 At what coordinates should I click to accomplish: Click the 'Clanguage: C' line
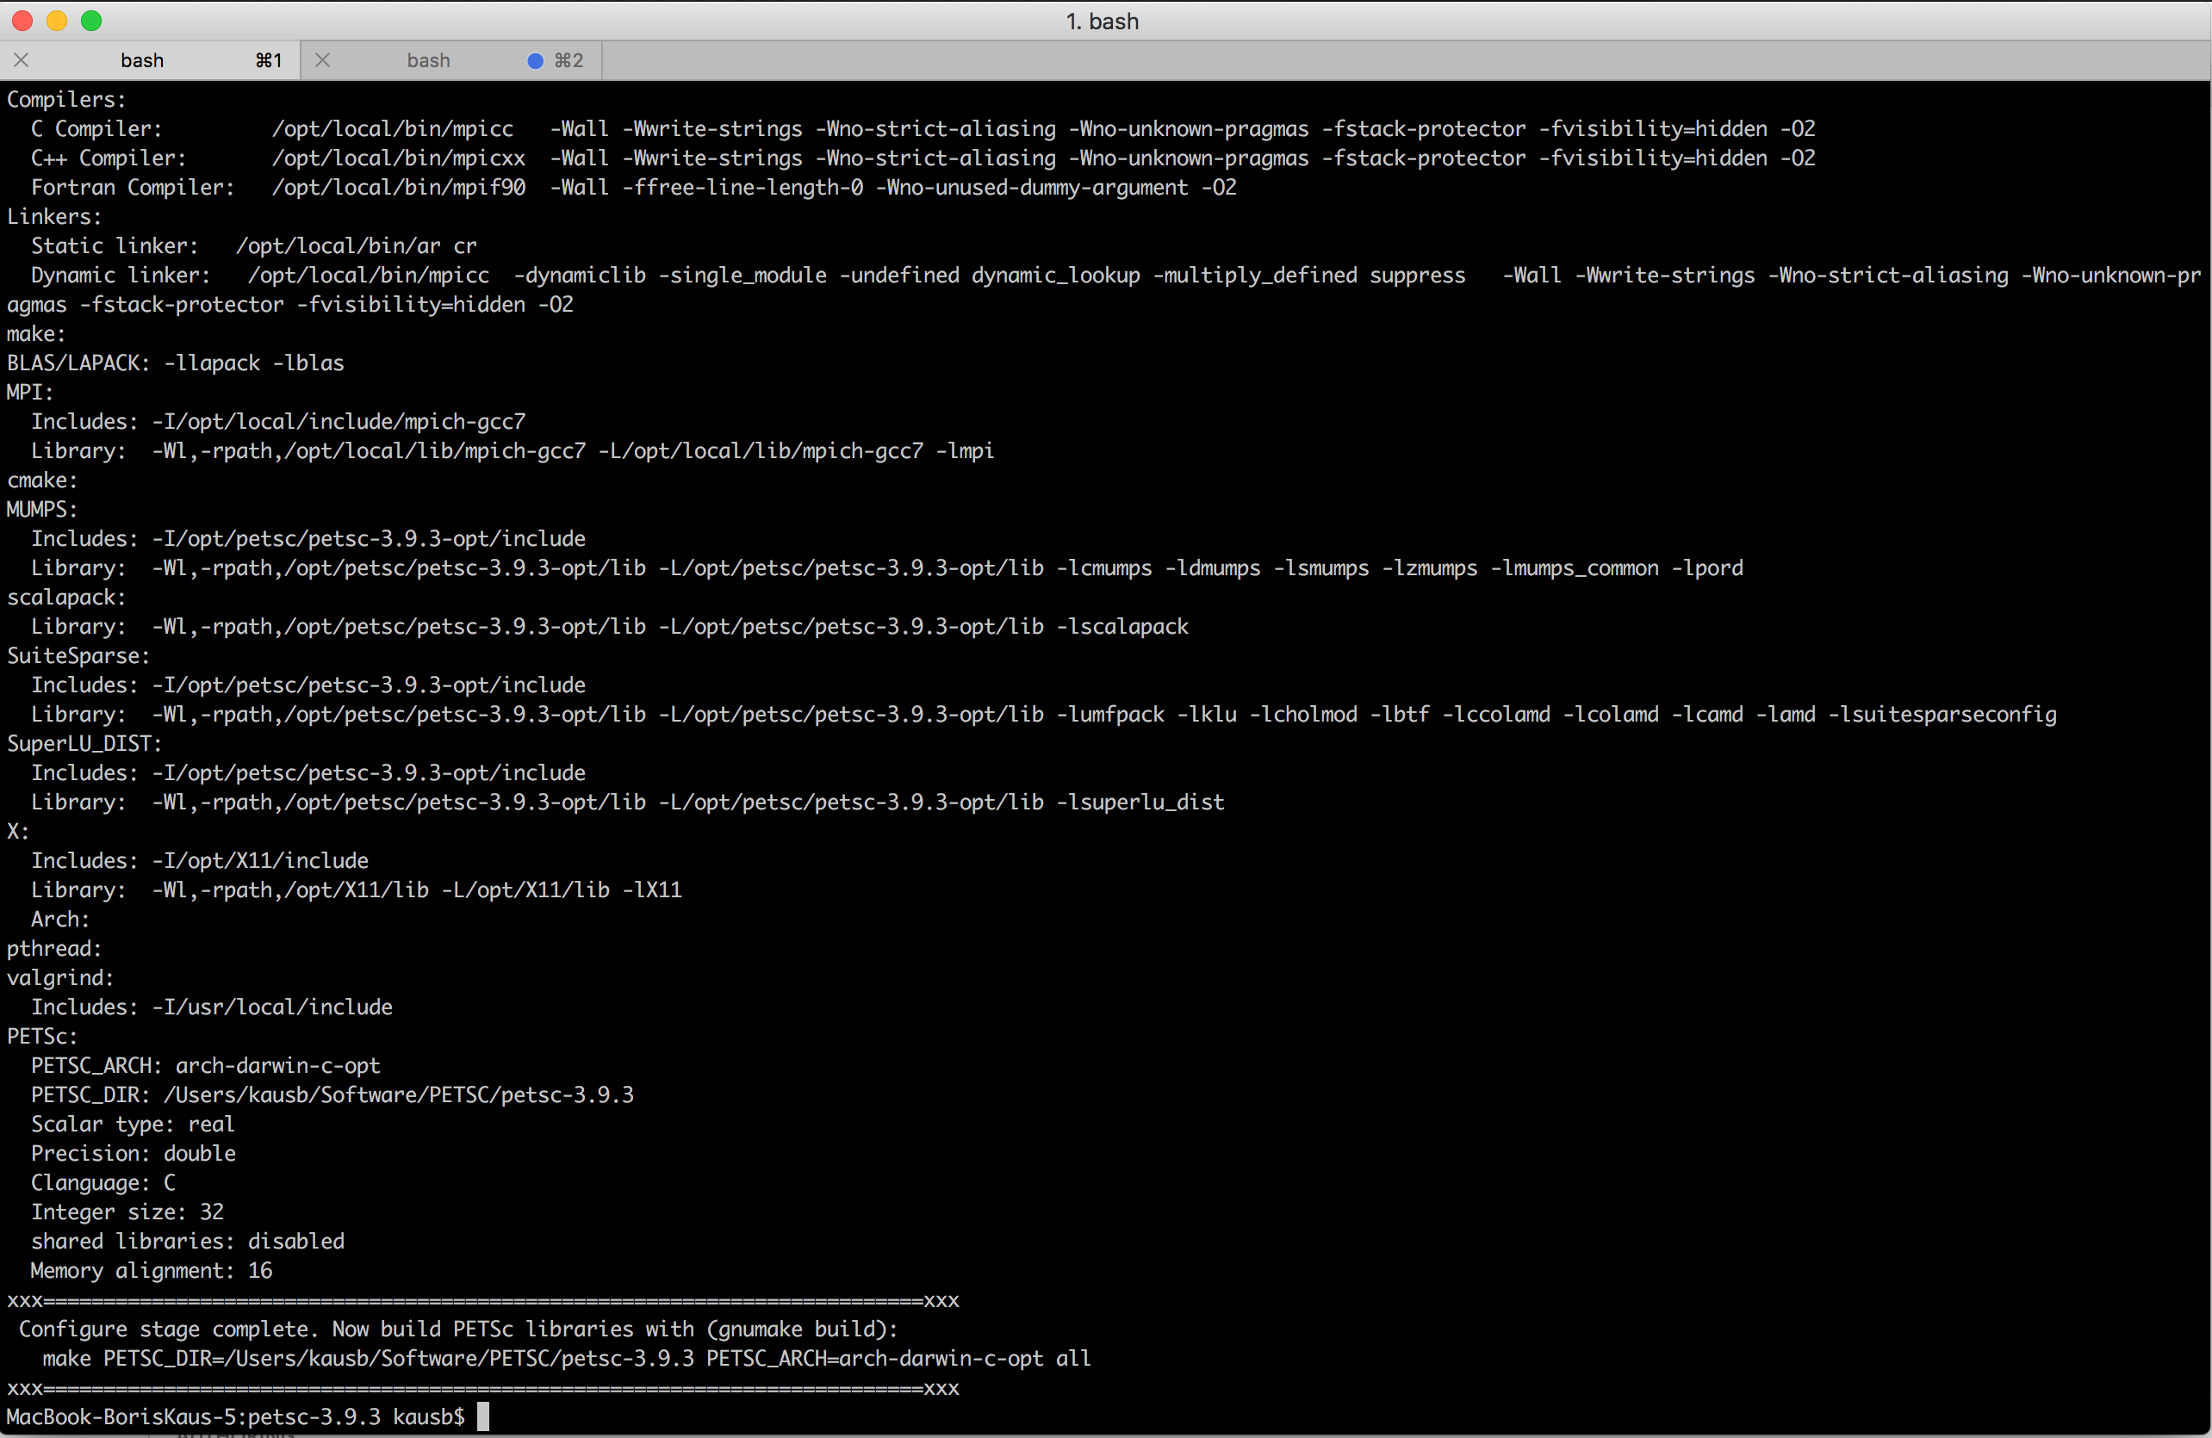(103, 1182)
